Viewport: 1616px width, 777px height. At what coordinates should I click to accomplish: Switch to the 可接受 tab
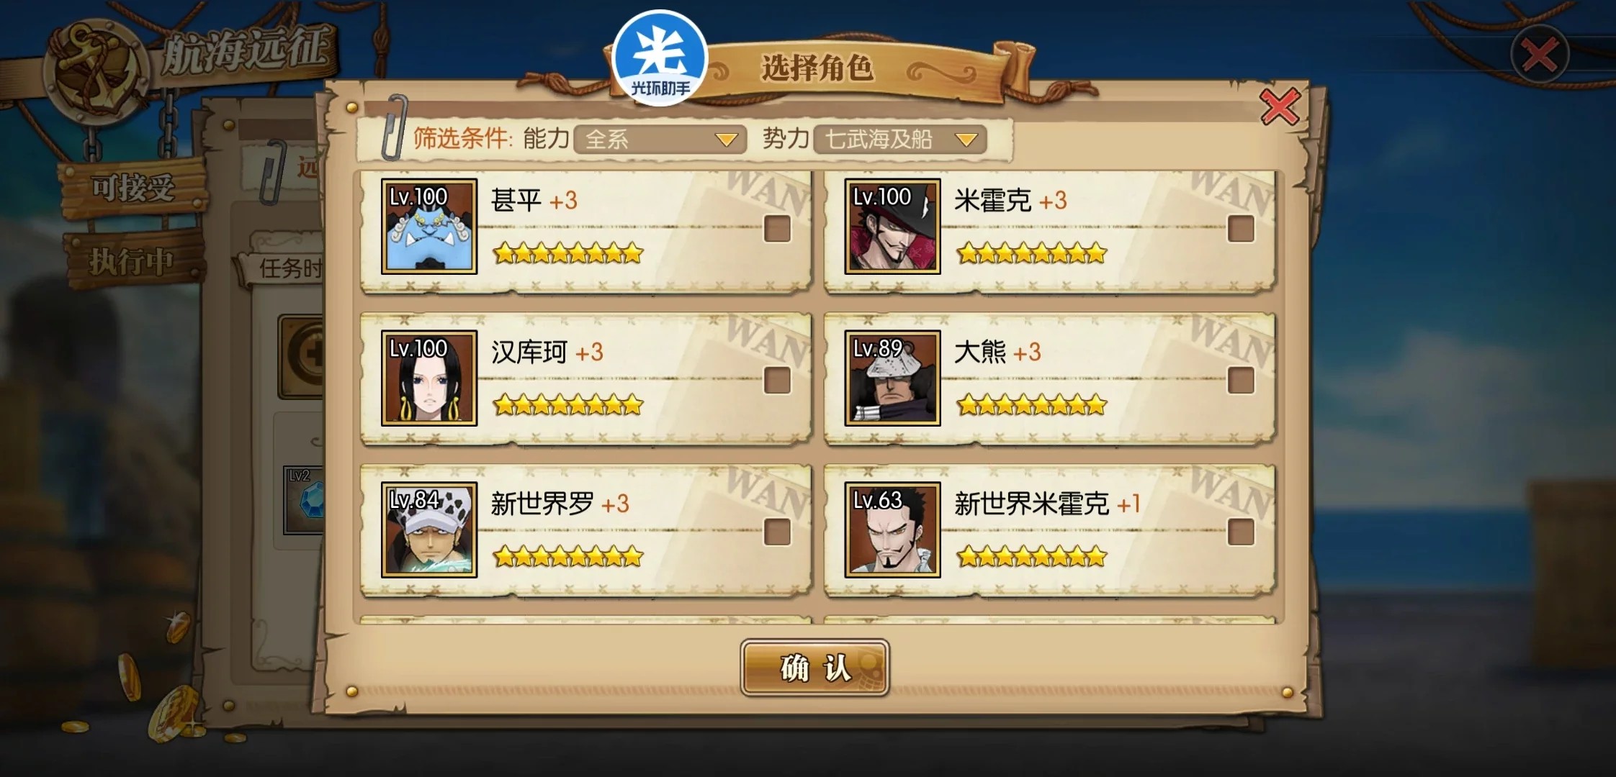[133, 188]
